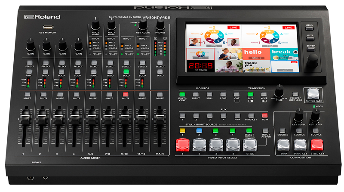Mute the MAIN audio output

click(x=160, y=94)
